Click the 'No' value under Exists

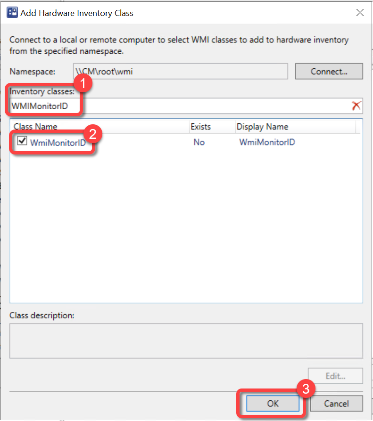[x=199, y=142]
